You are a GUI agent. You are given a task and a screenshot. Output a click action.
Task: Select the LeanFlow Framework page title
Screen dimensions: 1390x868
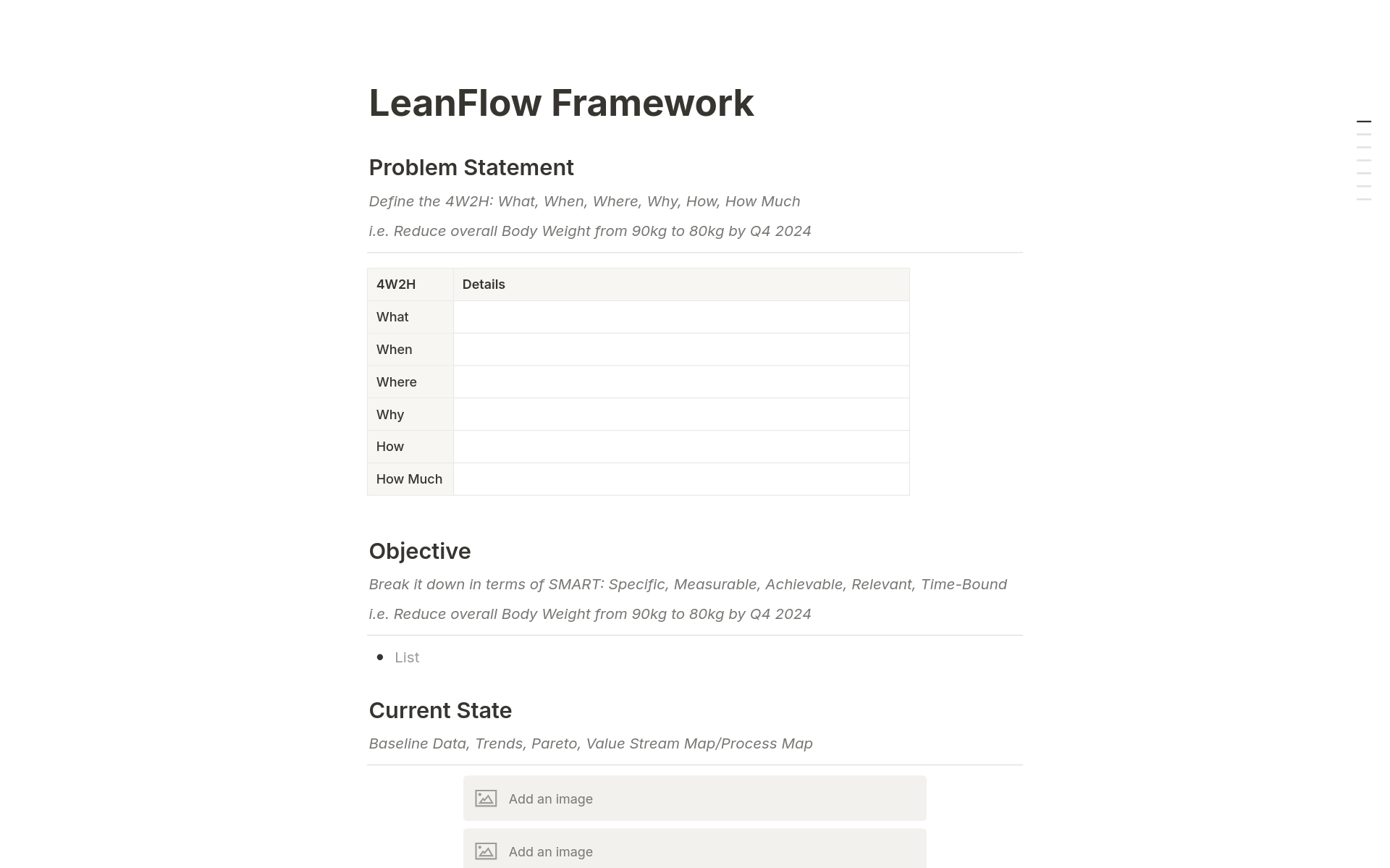[561, 103]
